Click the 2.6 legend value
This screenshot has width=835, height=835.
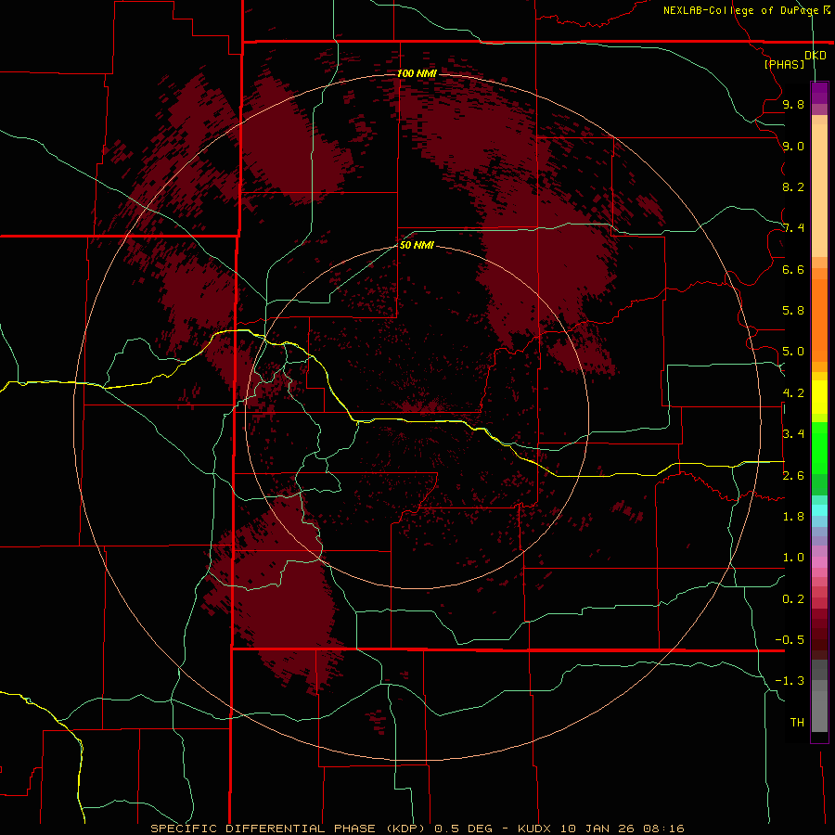[x=793, y=476]
